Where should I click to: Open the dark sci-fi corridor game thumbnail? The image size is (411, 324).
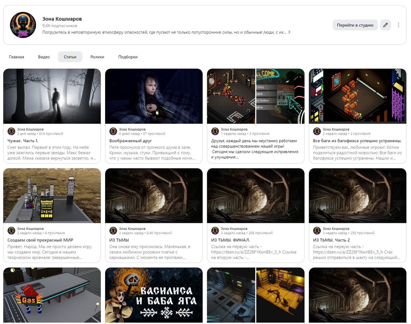coord(256,296)
